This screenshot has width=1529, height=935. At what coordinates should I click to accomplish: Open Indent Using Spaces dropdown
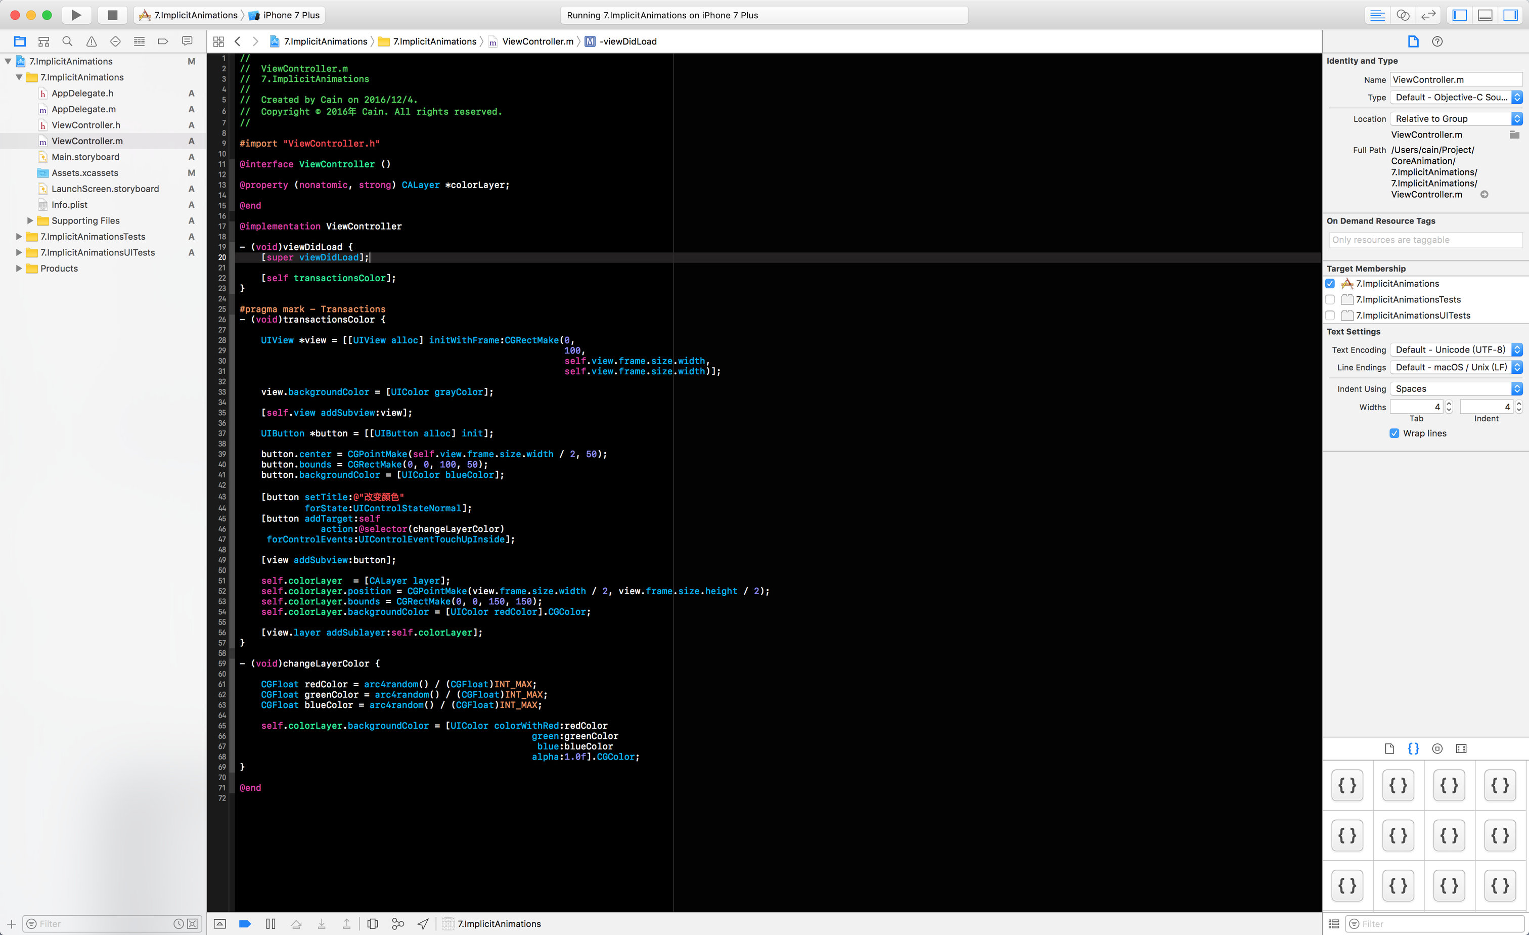[1455, 389]
